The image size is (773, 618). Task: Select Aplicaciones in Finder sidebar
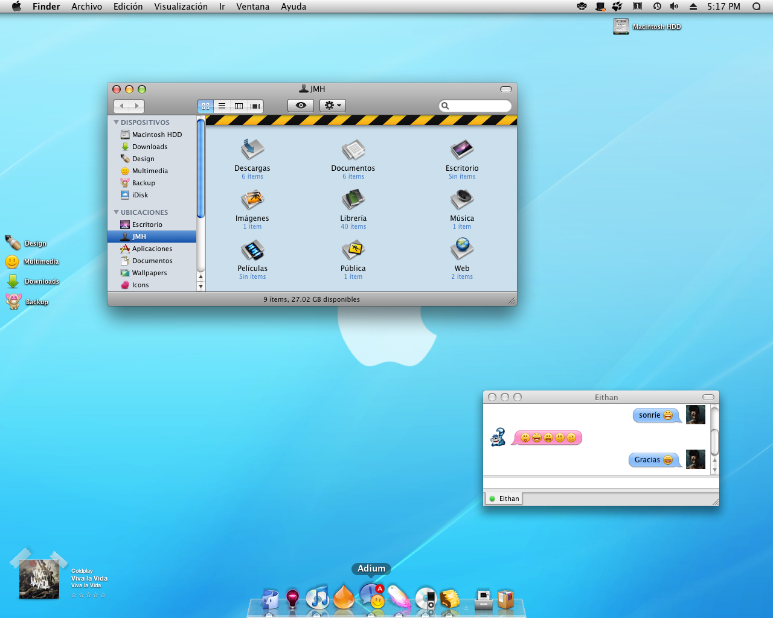tap(152, 249)
